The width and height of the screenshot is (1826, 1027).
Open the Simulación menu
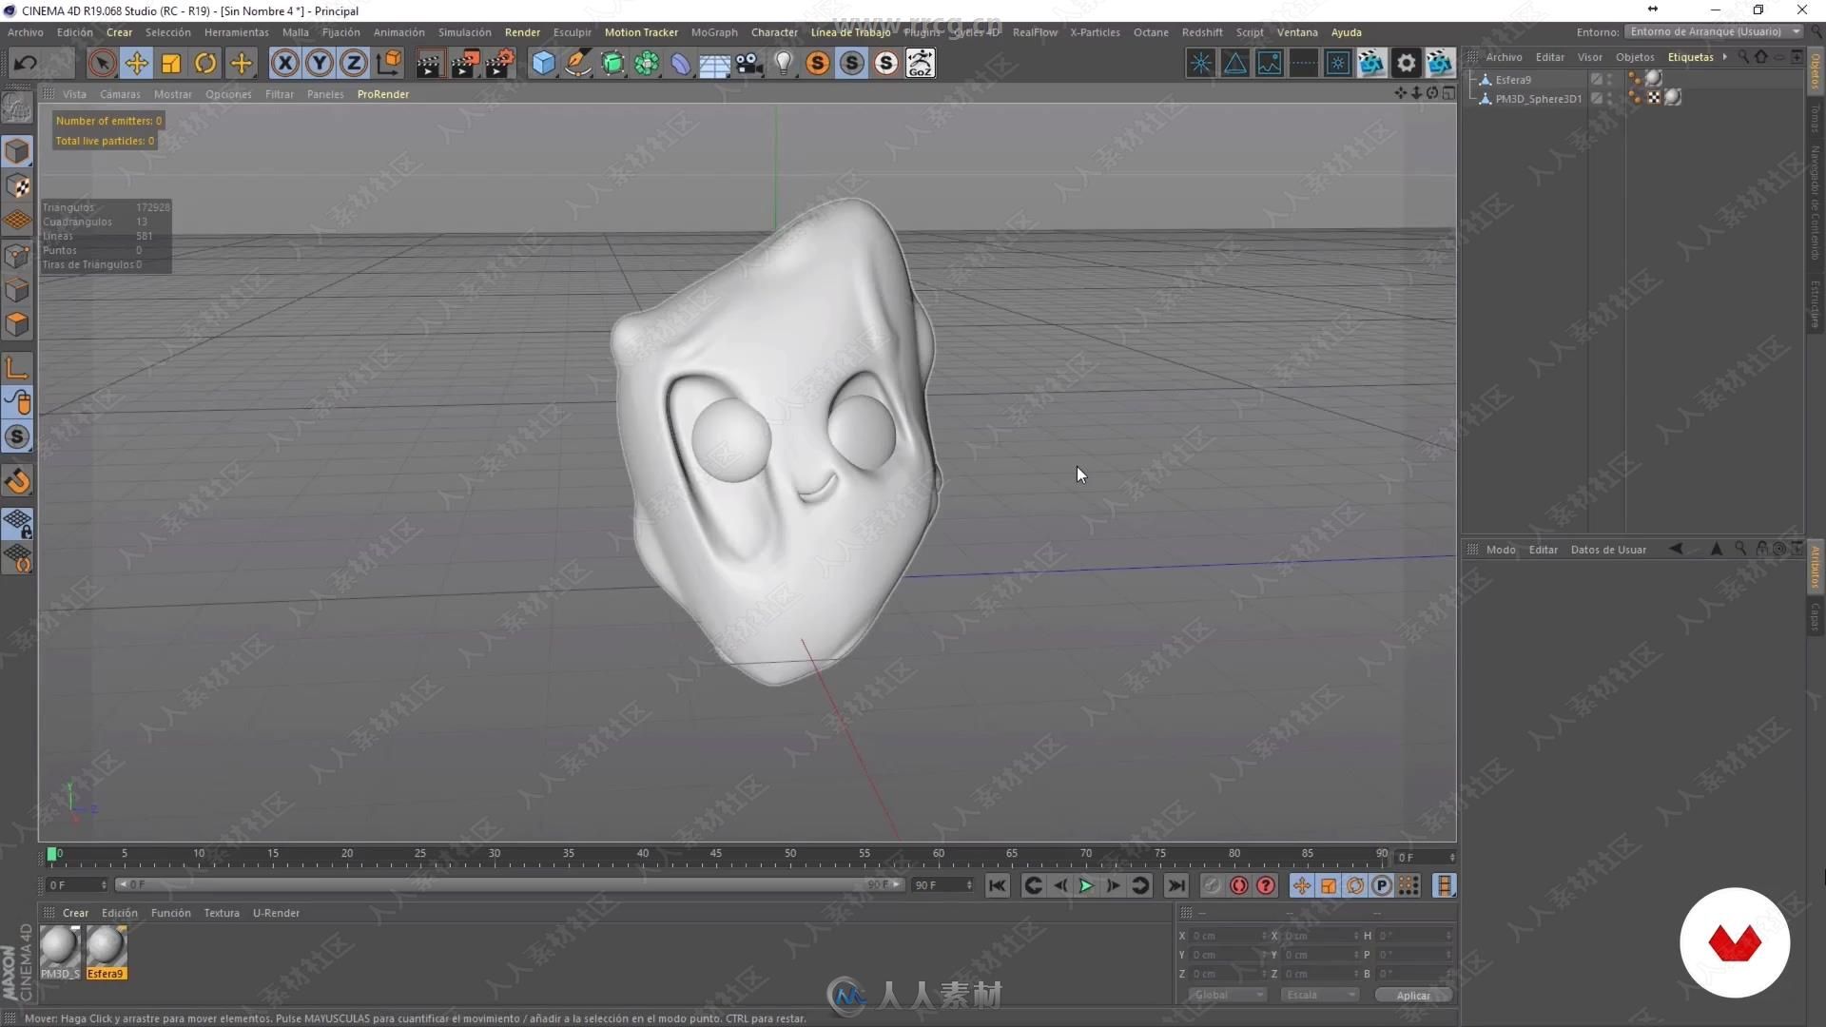pyautogui.click(x=464, y=32)
